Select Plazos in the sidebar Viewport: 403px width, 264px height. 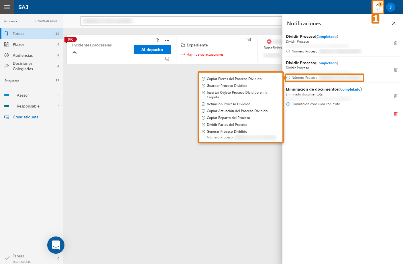(x=32, y=44)
